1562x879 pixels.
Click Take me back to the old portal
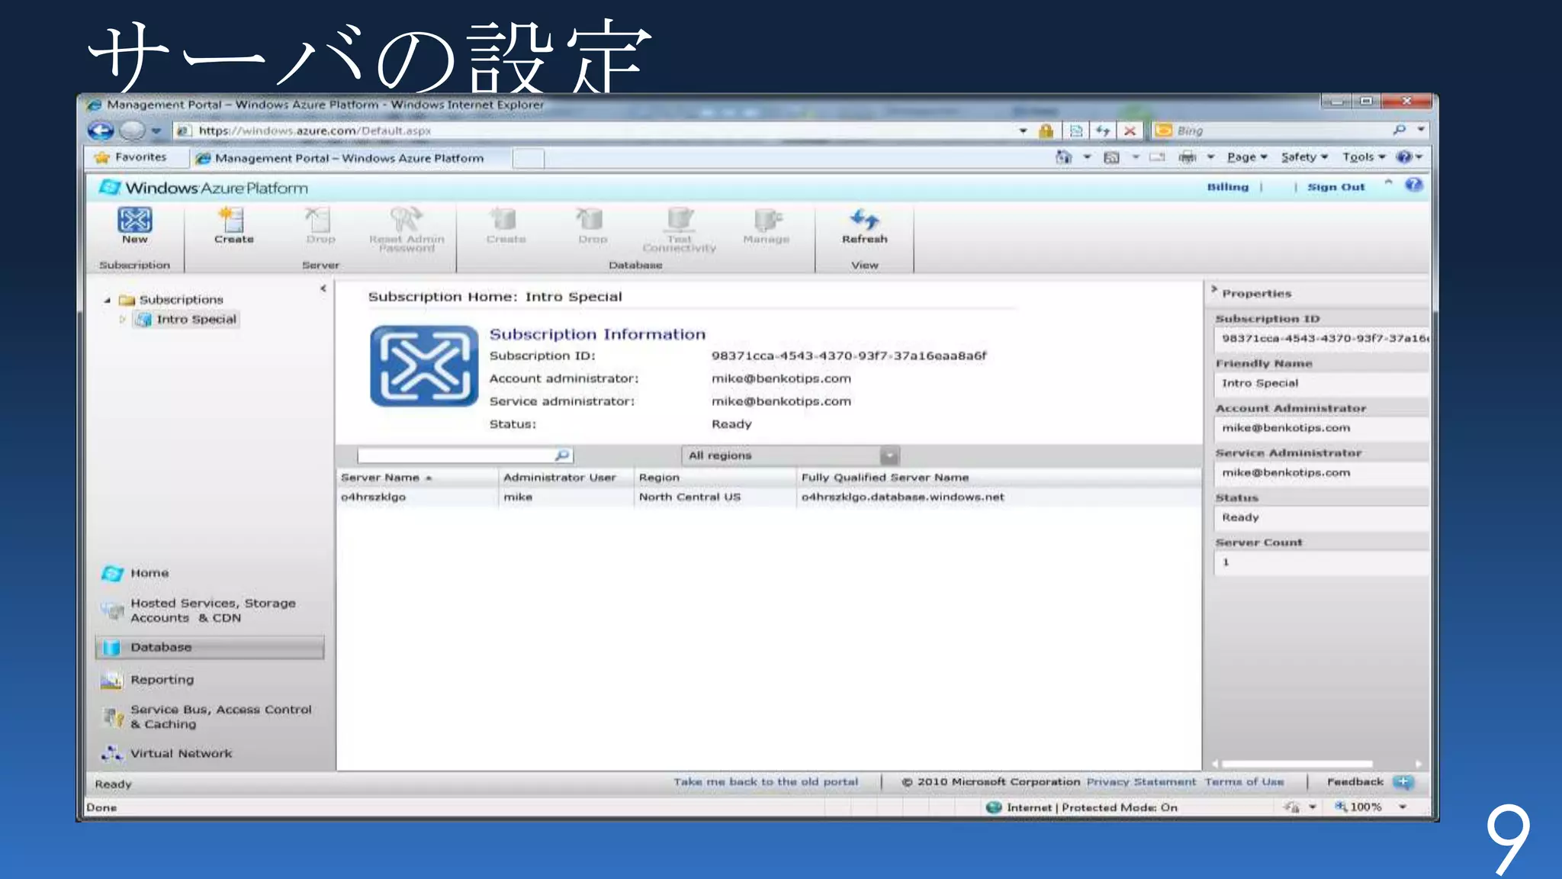coord(765,782)
